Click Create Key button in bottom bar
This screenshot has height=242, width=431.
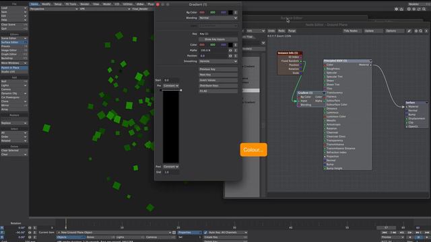pyautogui.click(x=226, y=237)
